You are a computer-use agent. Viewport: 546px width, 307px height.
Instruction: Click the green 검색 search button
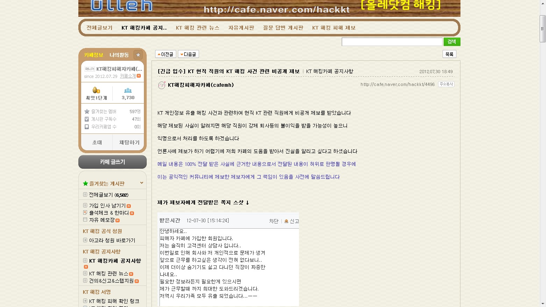(x=452, y=42)
